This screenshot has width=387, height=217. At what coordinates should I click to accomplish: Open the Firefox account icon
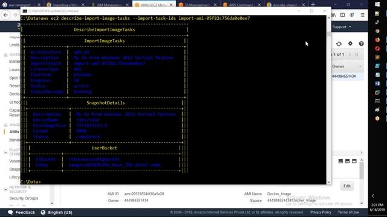352,15
